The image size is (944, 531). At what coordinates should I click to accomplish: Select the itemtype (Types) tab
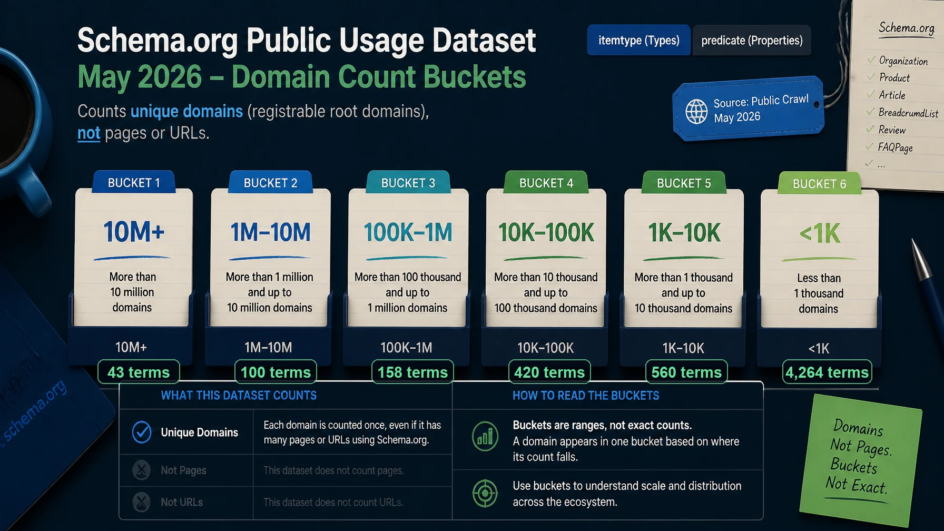[x=638, y=40]
